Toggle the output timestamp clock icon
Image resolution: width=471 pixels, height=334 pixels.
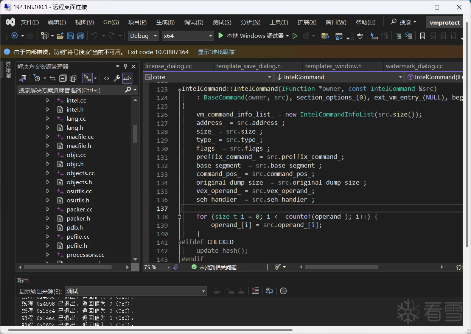283,291
